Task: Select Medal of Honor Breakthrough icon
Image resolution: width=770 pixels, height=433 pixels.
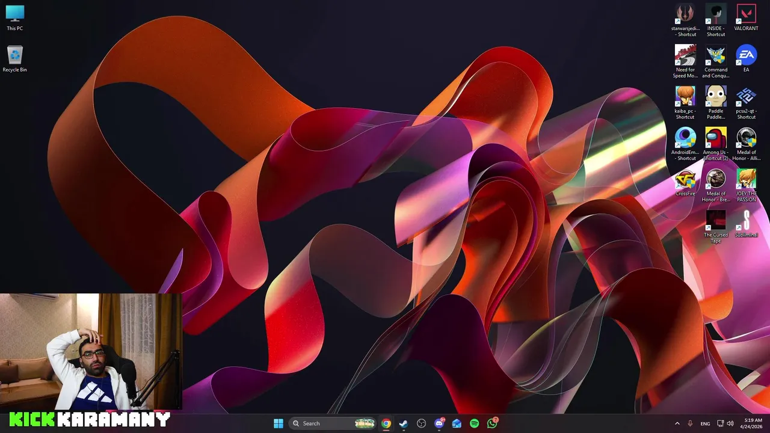Action: tap(716, 186)
